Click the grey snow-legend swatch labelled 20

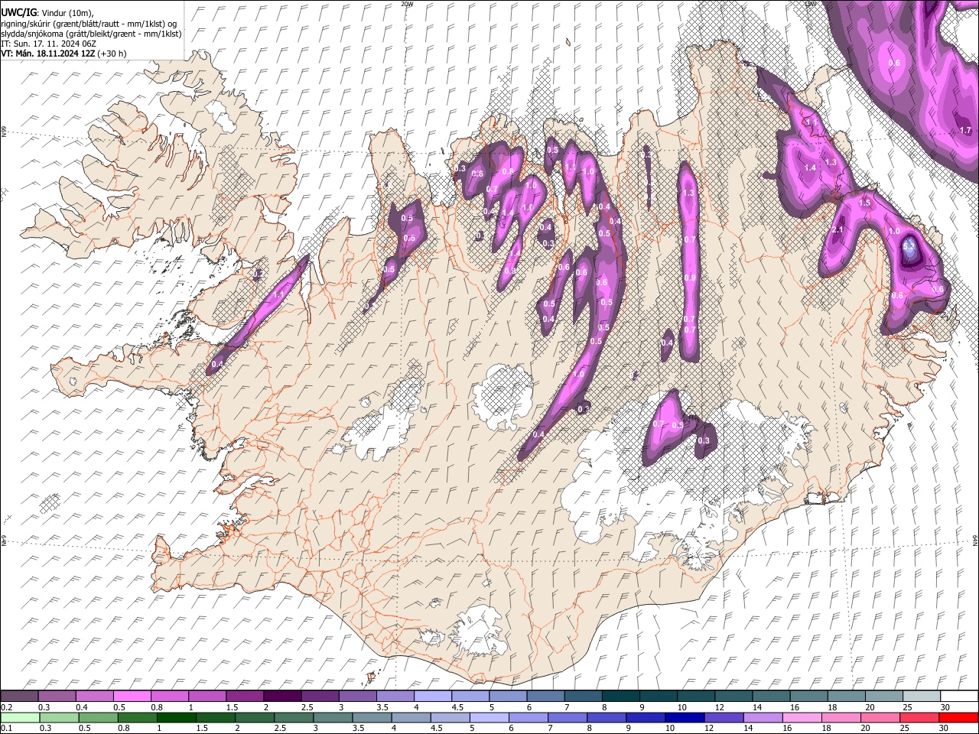click(883, 696)
